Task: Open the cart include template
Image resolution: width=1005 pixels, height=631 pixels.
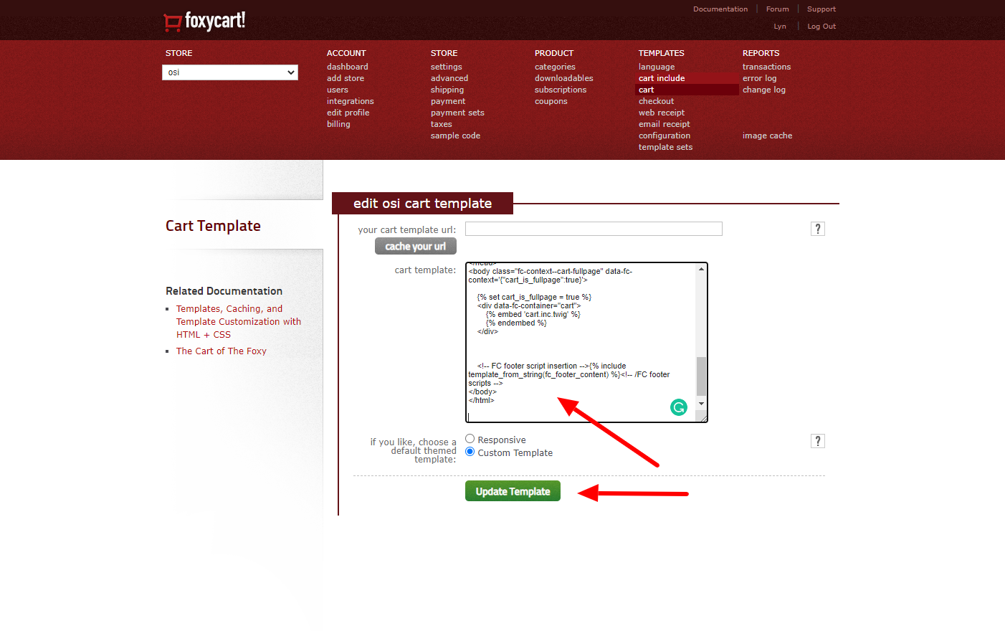Action: click(662, 78)
